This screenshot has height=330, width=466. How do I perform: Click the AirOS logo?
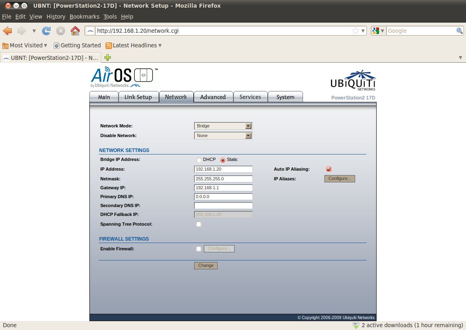[x=124, y=77]
